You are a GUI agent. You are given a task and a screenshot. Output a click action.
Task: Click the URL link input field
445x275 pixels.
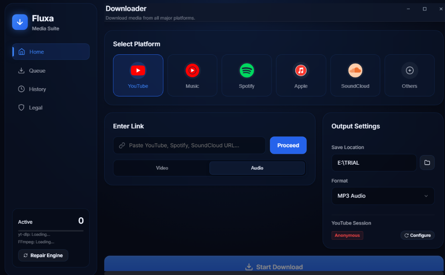coord(189,145)
